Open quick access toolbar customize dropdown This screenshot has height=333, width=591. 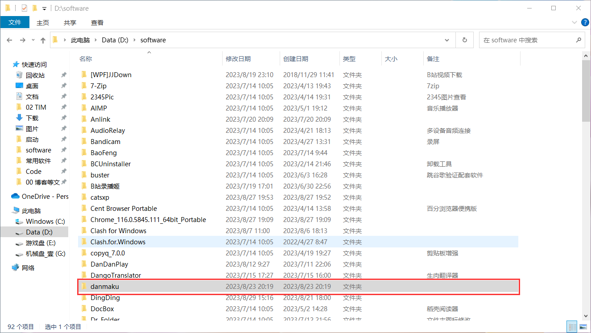(x=44, y=8)
